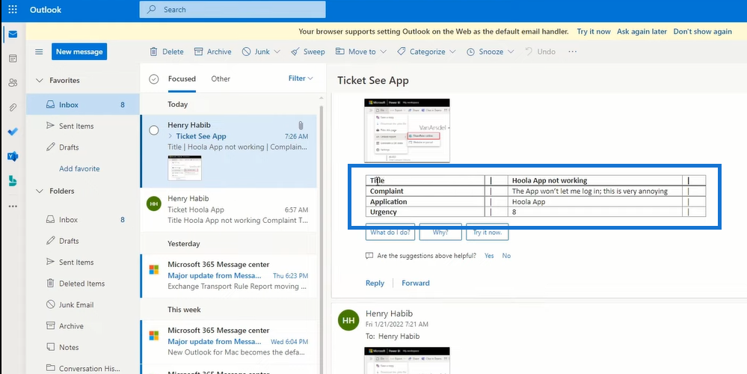Click the message list vertical scrollbar
This screenshot has width=747, height=374.
[321, 238]
